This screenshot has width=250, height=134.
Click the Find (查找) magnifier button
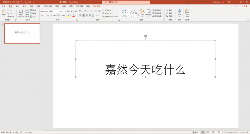pos(169,10)
